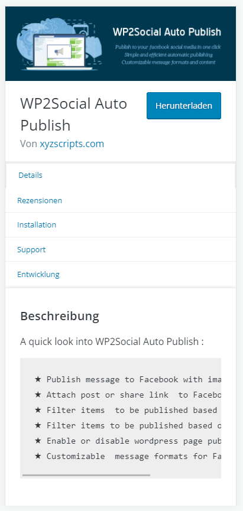Select the Details tab
The height and width of the screenshot is (511, 243).
click(30, 175)
